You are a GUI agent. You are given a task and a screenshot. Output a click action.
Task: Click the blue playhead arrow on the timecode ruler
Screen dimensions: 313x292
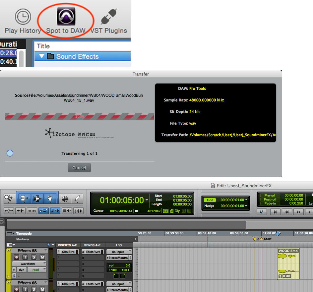(x=278, y=233)
